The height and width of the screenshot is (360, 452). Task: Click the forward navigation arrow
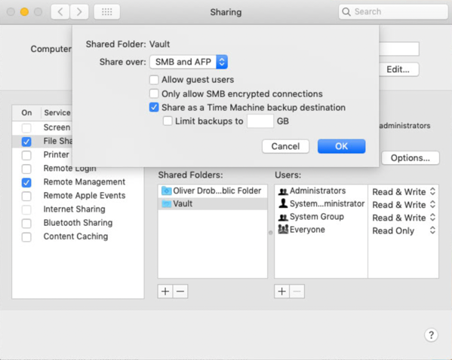(x=79, y=12)
